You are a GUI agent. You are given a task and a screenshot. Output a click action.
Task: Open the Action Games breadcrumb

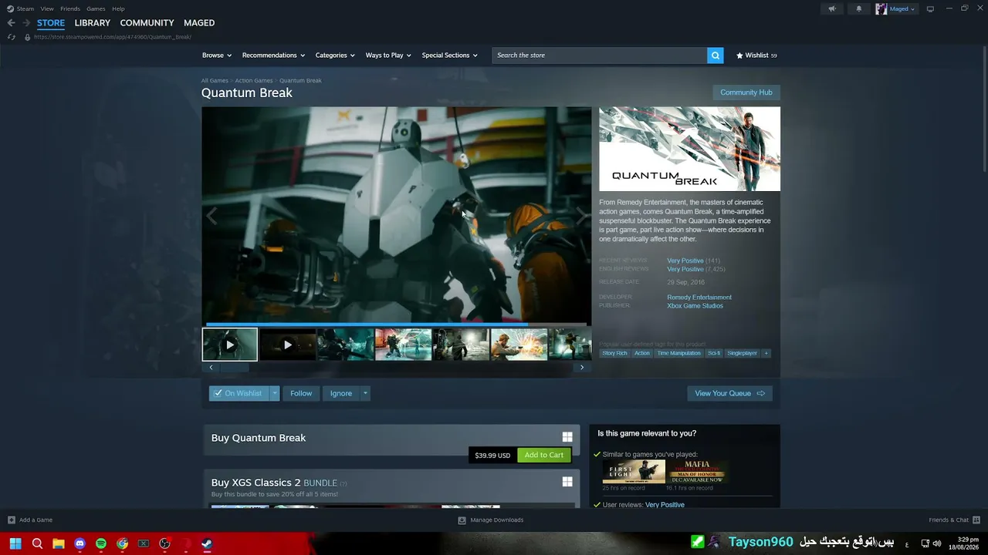254,80
